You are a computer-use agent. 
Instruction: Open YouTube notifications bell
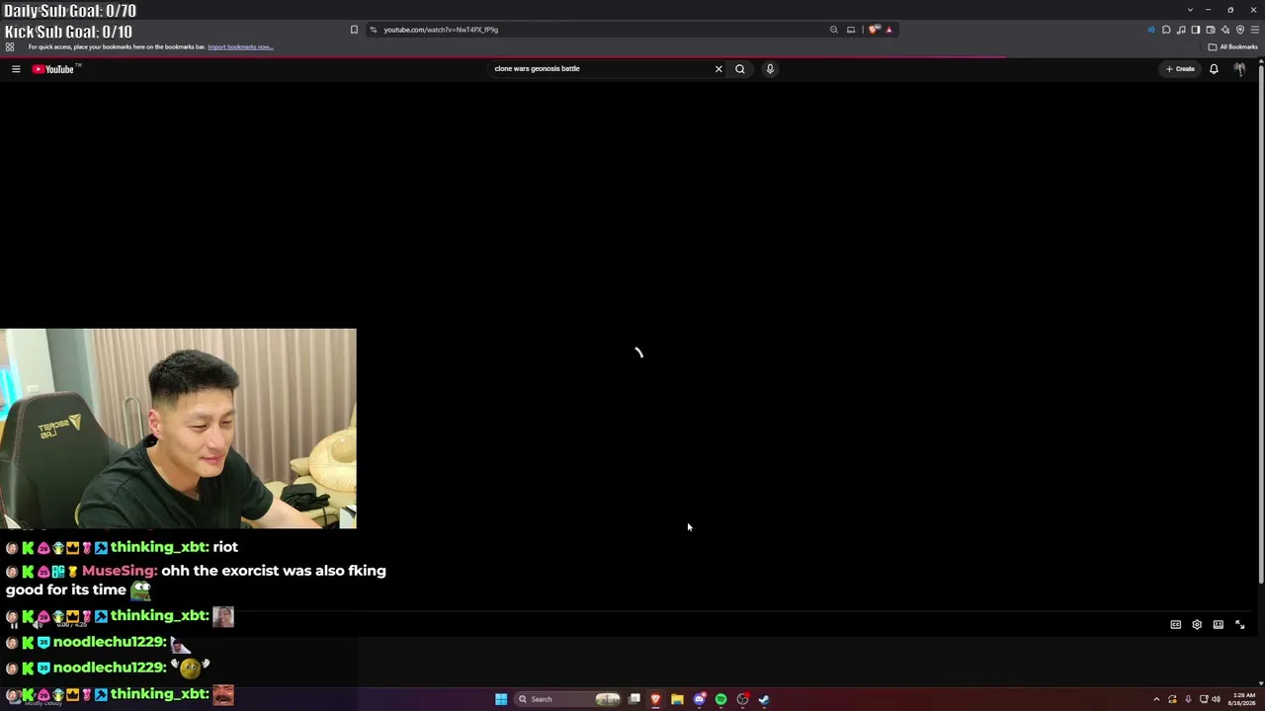(1214, 69)
